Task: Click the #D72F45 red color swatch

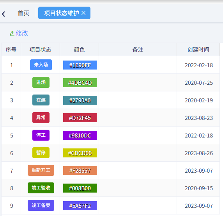Action: pos(80,118)
